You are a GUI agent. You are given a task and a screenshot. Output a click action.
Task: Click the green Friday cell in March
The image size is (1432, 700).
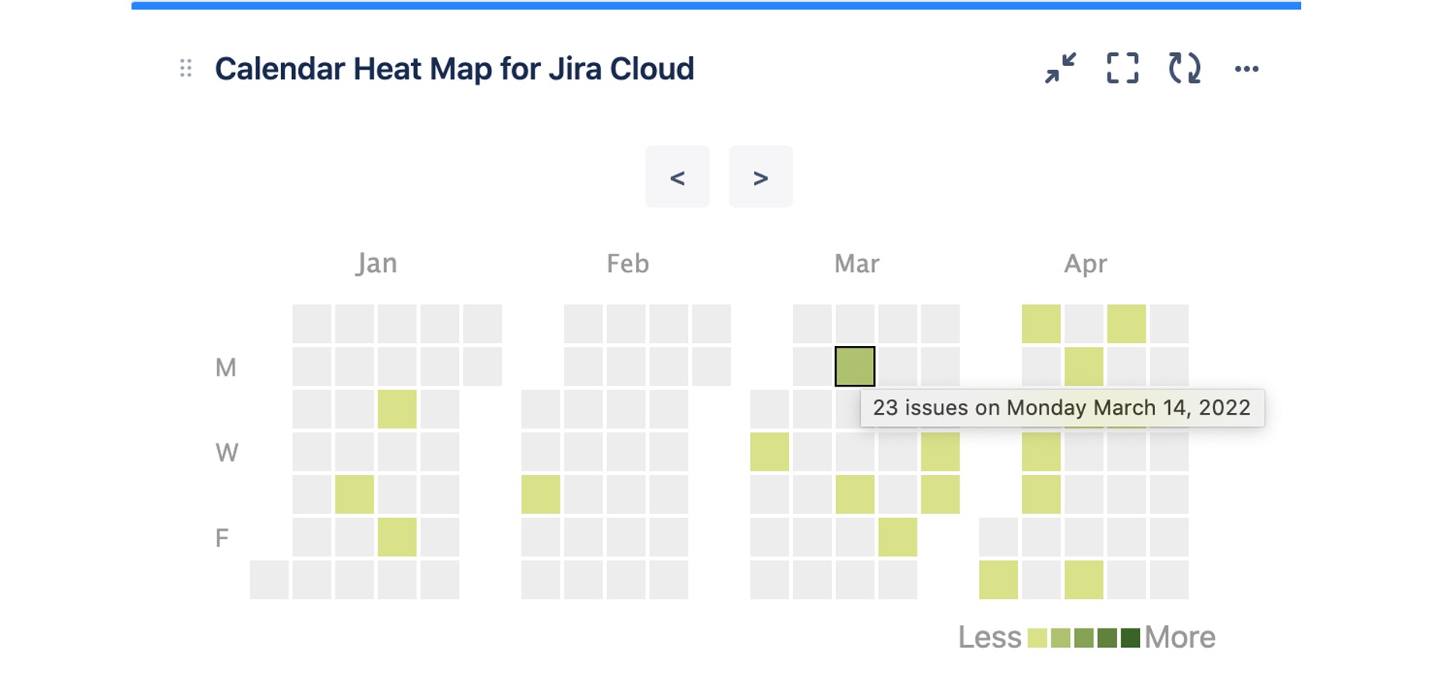coord(897,537)
